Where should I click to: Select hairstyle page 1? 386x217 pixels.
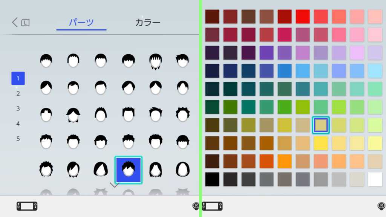point(18,78)
